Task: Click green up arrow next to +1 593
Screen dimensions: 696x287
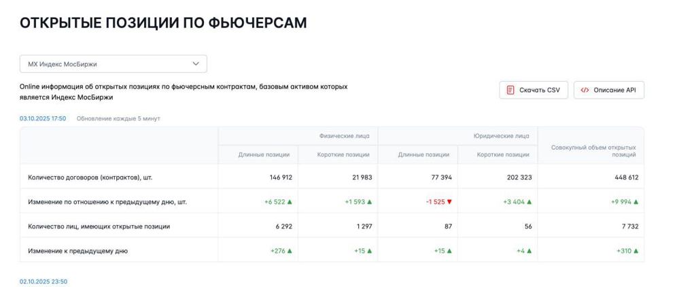Action: [370, 202]
